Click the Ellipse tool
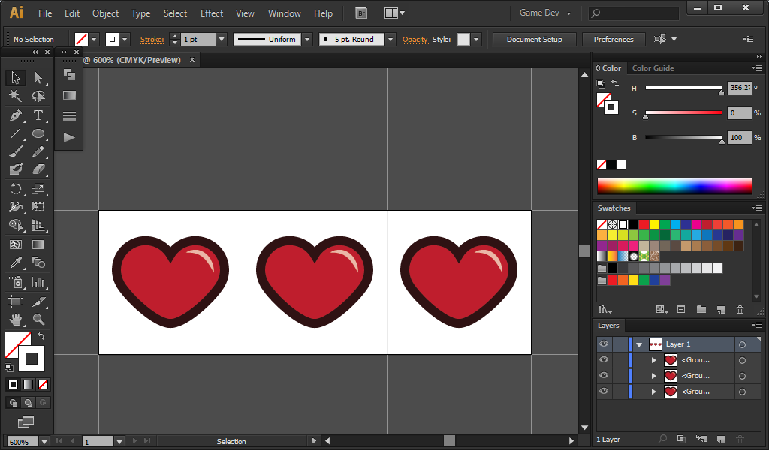Viewport: 769px width, 450px height. coord(38,134)
